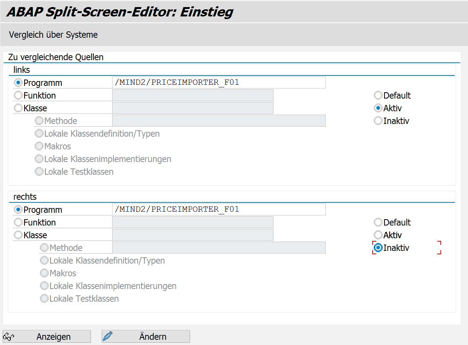Click the 'rechts' section heading
Viewport: 468px width, 345px height.
coord(25,196)
